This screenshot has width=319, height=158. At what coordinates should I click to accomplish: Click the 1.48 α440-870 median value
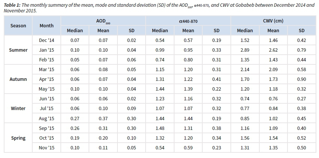coord(159,128)
